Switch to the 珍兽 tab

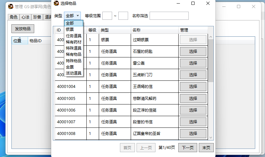(x=37, y=17)
